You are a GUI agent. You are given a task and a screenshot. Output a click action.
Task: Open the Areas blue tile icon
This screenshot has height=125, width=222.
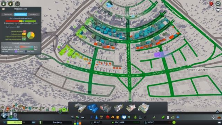pyautogui.click(x=178, y=117)
